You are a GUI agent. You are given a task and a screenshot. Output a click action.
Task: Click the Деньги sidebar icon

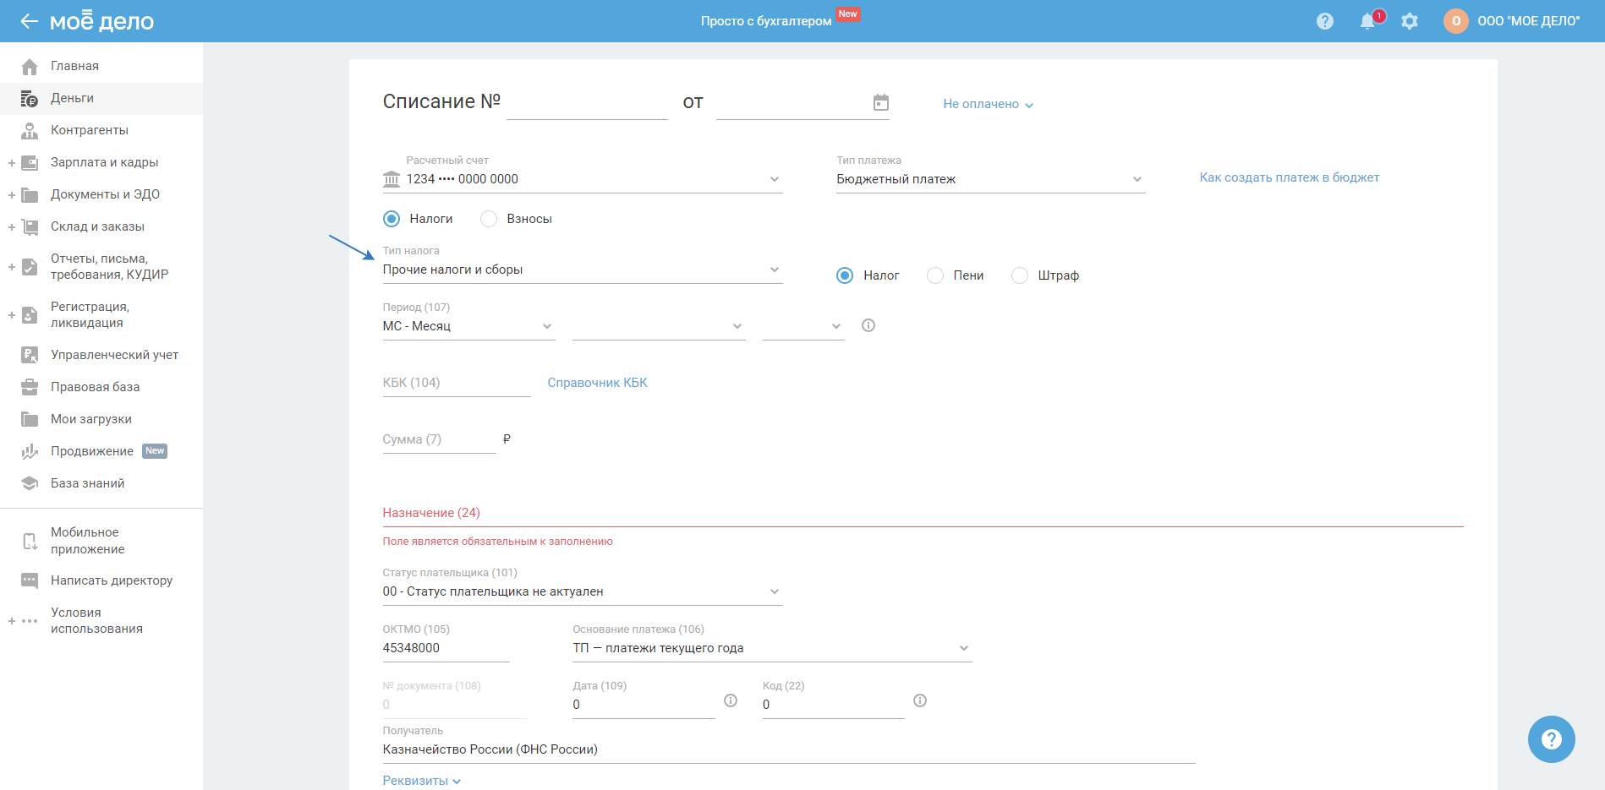(x=30, y=99)
